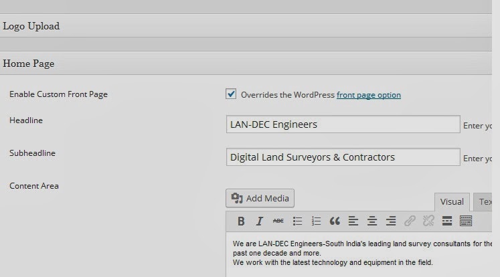This screenshot has width=500, height=277.
Task: Click inside the content editor text
Action: pyautogui.click(x=359, y=254)
